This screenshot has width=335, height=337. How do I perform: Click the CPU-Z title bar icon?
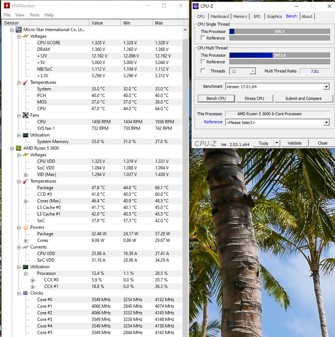coord(196,6)
